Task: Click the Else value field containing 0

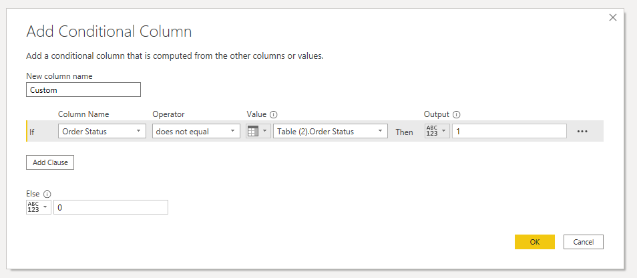Action: click(110, 207)
